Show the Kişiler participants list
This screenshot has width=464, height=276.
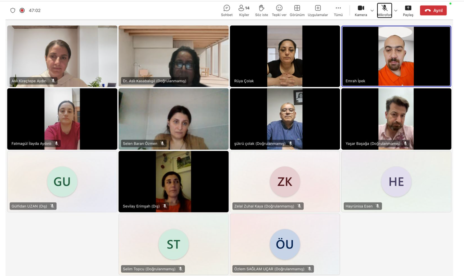[x=244, y=10]
